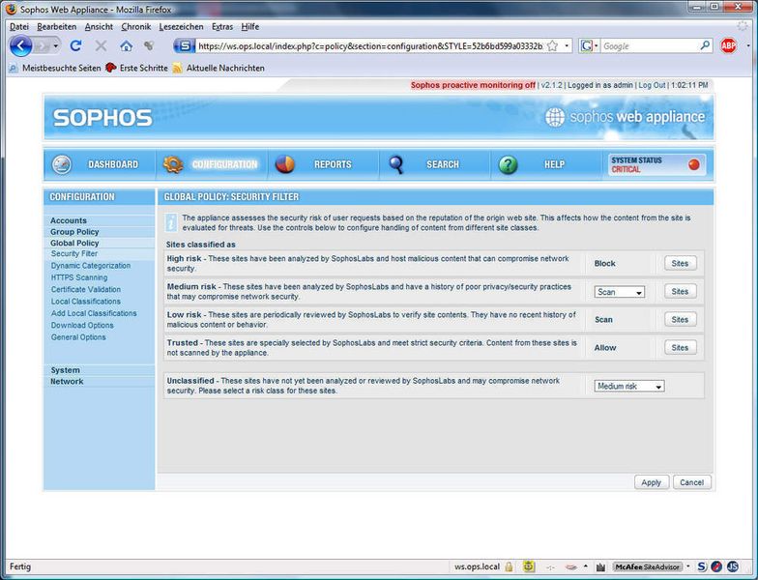Click the Erste Schritte bookmark icon
Viewport: 758px width, 580px height.
110,68
